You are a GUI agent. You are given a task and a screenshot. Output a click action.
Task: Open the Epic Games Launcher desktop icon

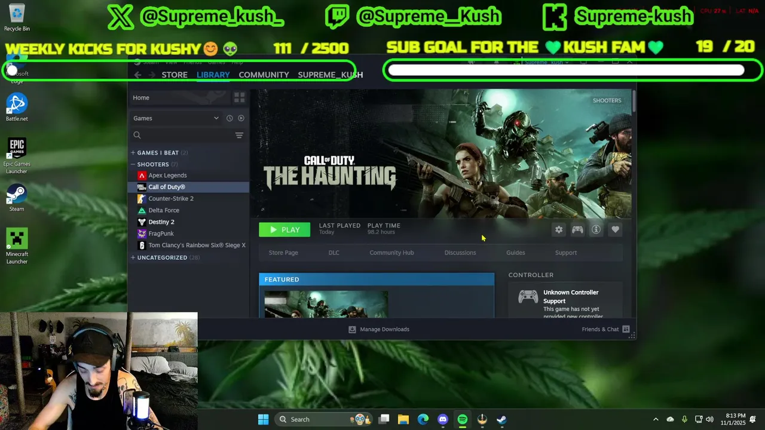(x=17, y=156)
